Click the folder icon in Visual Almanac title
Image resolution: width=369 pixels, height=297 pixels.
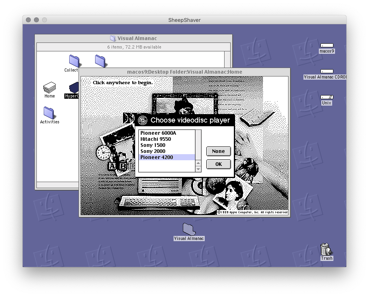click(x=113, y=38)
